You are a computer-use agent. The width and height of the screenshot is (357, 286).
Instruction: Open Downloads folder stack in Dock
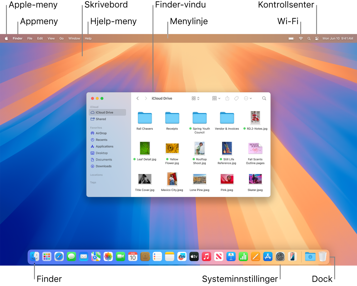(x=310, y=257)
